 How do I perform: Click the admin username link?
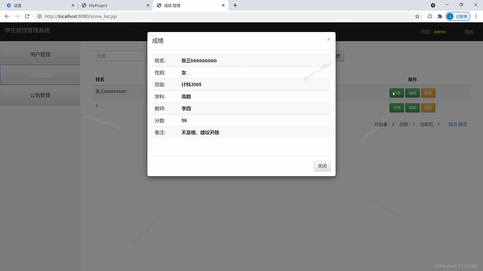pos(440,32)
